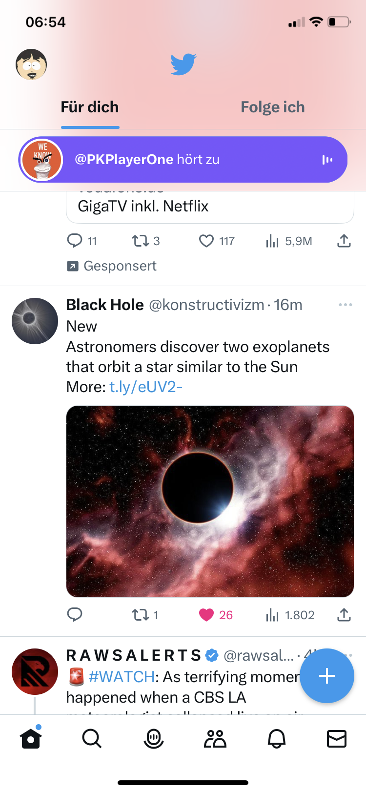This screenshot has width=366, height=793.
Task: Open Direct Messages envelope icon
Action: click(337, 739)
